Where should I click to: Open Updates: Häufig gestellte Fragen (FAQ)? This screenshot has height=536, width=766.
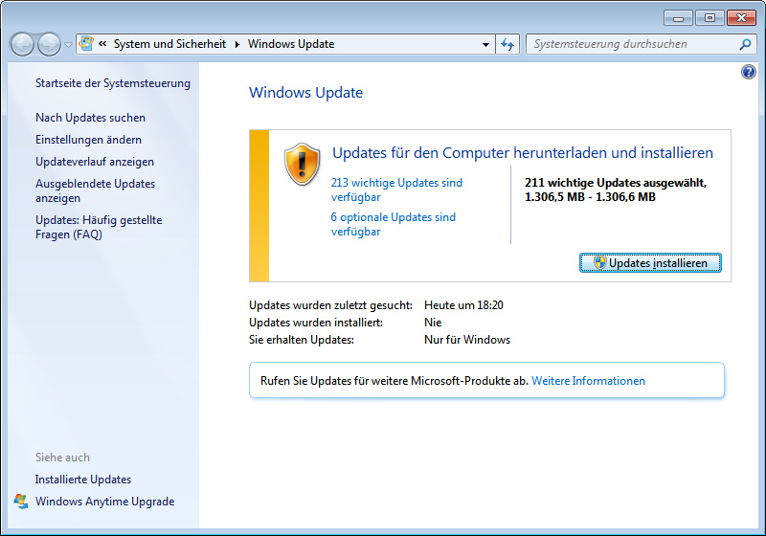(x=99, y=227)
